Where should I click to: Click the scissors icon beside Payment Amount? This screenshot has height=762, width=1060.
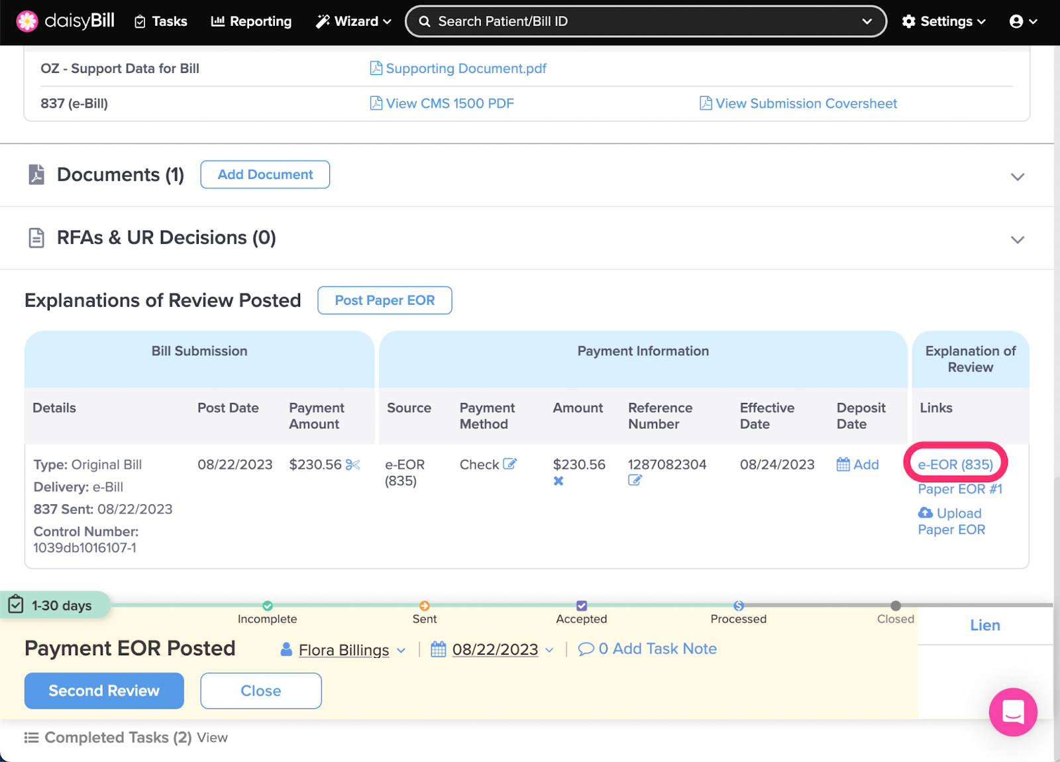tap(352, 464)
